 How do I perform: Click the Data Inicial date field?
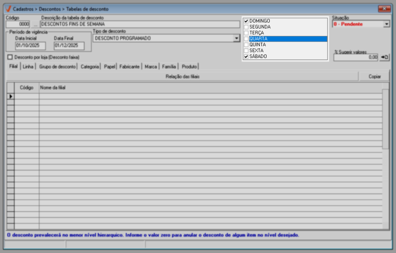click(x=30, y=46)
